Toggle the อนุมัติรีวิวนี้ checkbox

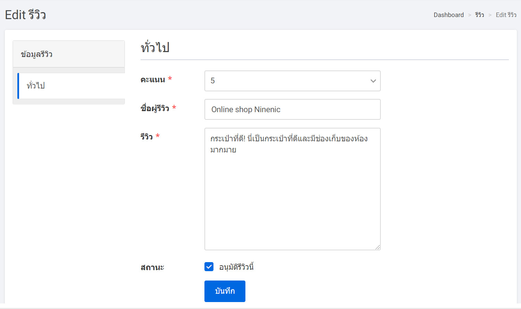[x=209, y=267]
